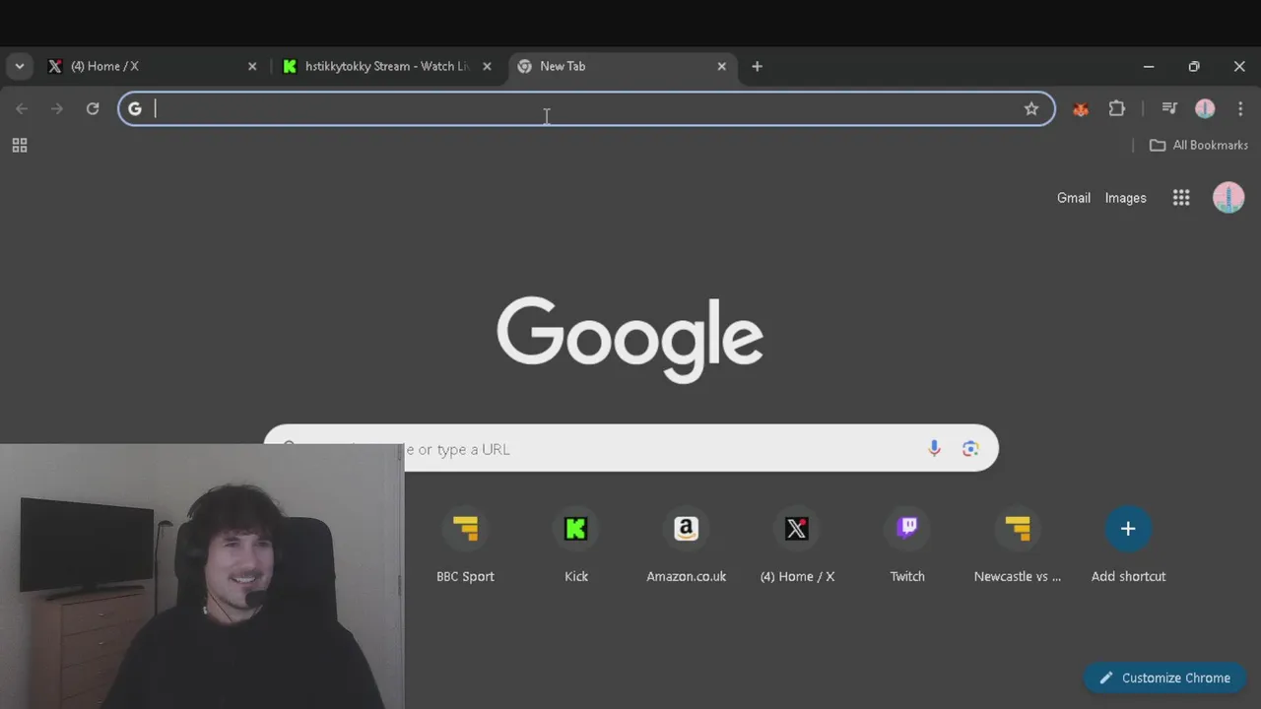Open the Gmail link
The width and height of the screenshot is (1261, 709).
point(1074,198)
